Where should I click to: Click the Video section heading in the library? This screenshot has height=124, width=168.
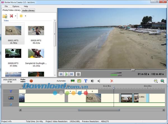click(6, 20)
